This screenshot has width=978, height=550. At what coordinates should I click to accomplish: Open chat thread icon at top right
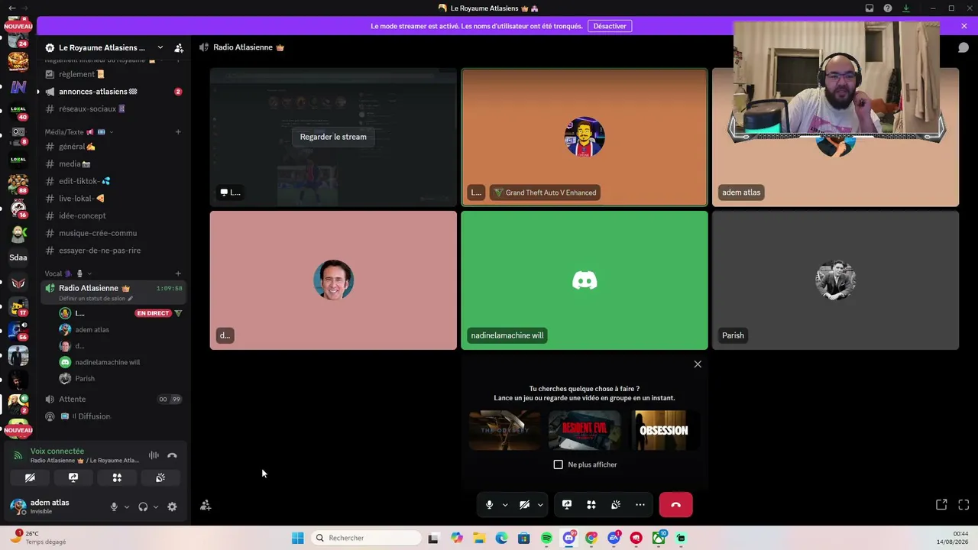[x=963, y=47]
